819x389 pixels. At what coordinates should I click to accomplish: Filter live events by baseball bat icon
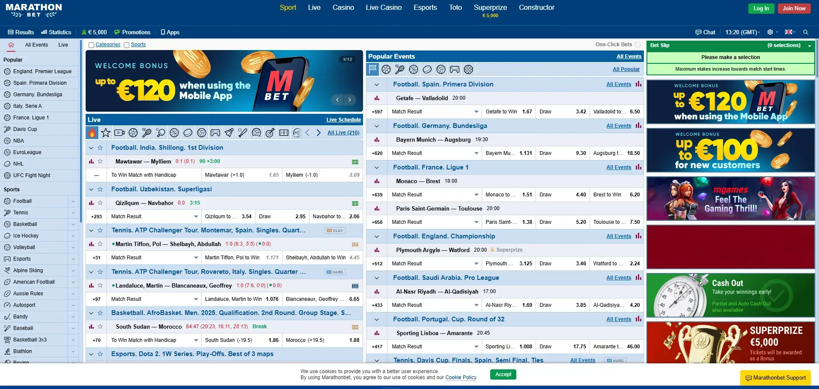tap(243, 133)
